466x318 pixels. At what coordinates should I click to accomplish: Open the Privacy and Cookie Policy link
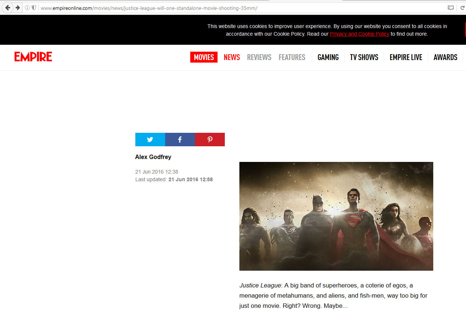[x=359, y=34]
